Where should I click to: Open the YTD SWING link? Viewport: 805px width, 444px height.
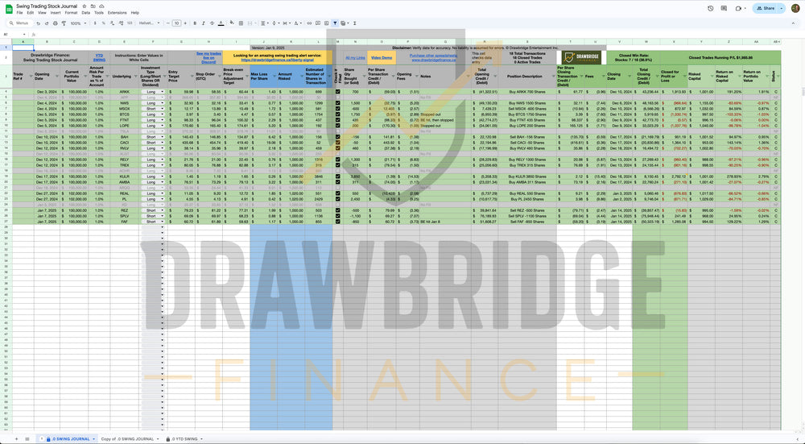99,57
